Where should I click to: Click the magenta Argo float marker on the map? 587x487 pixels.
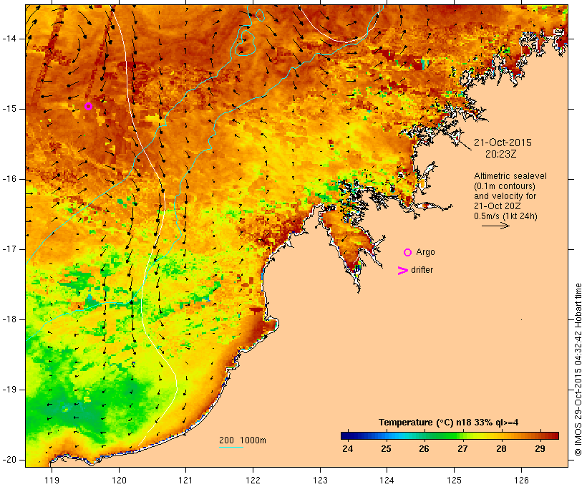(88, 107)
